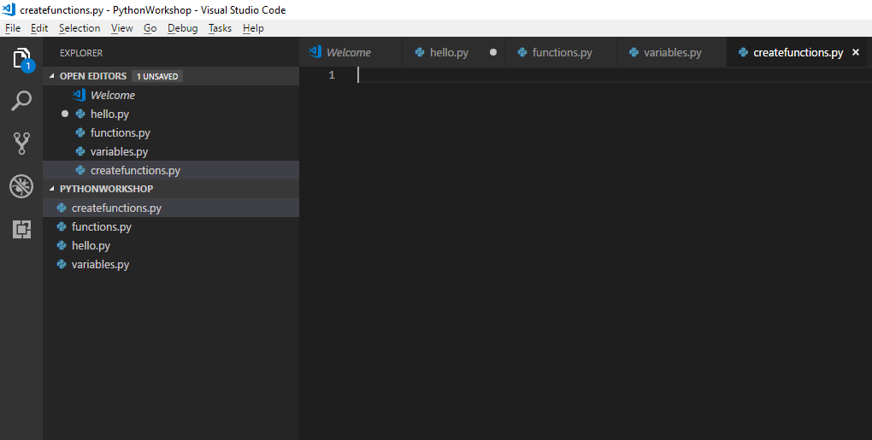Screen dimensions: 872x440
Task: Collapse the Open Editors section
Action: click(51, 76)
